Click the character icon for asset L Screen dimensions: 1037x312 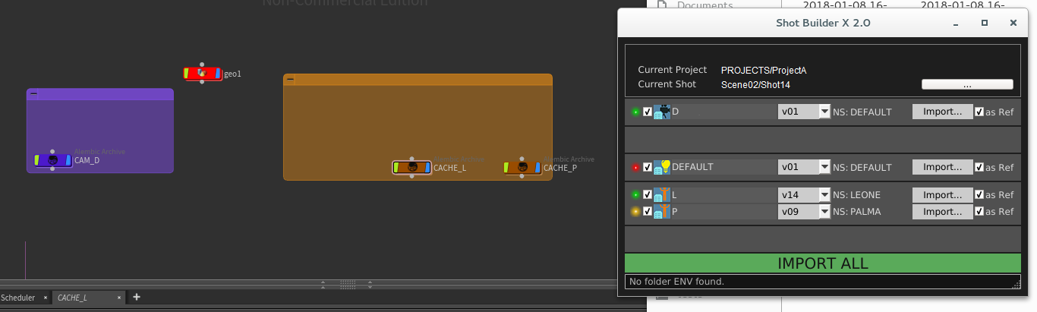[x=662, y=195]
